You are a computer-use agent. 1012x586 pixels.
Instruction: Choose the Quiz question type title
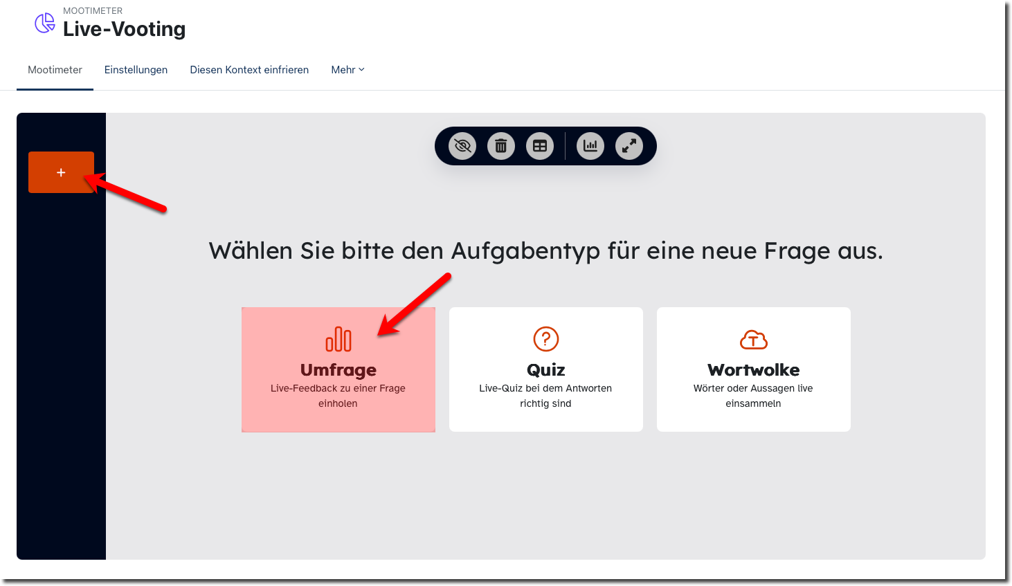click(546, 370)
